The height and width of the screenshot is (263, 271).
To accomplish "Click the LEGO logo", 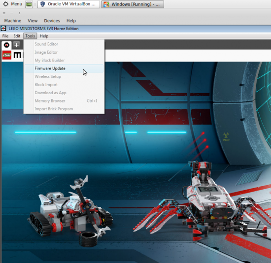I will [x=7, y=55].
